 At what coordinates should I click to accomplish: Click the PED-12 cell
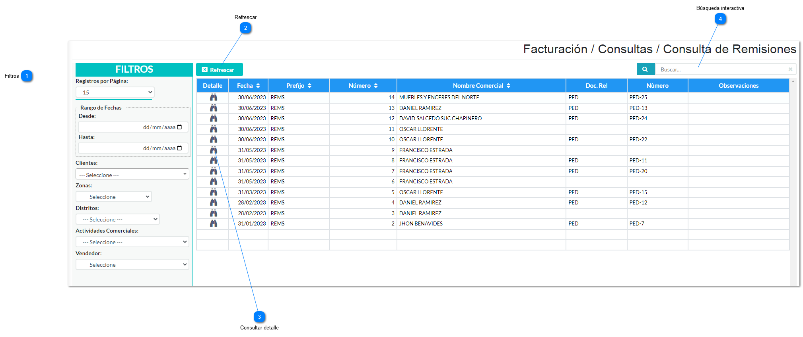point(657,202)
